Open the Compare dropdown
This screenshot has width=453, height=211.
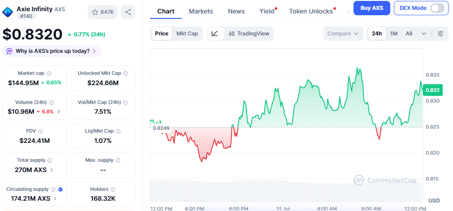click(343, 34)
